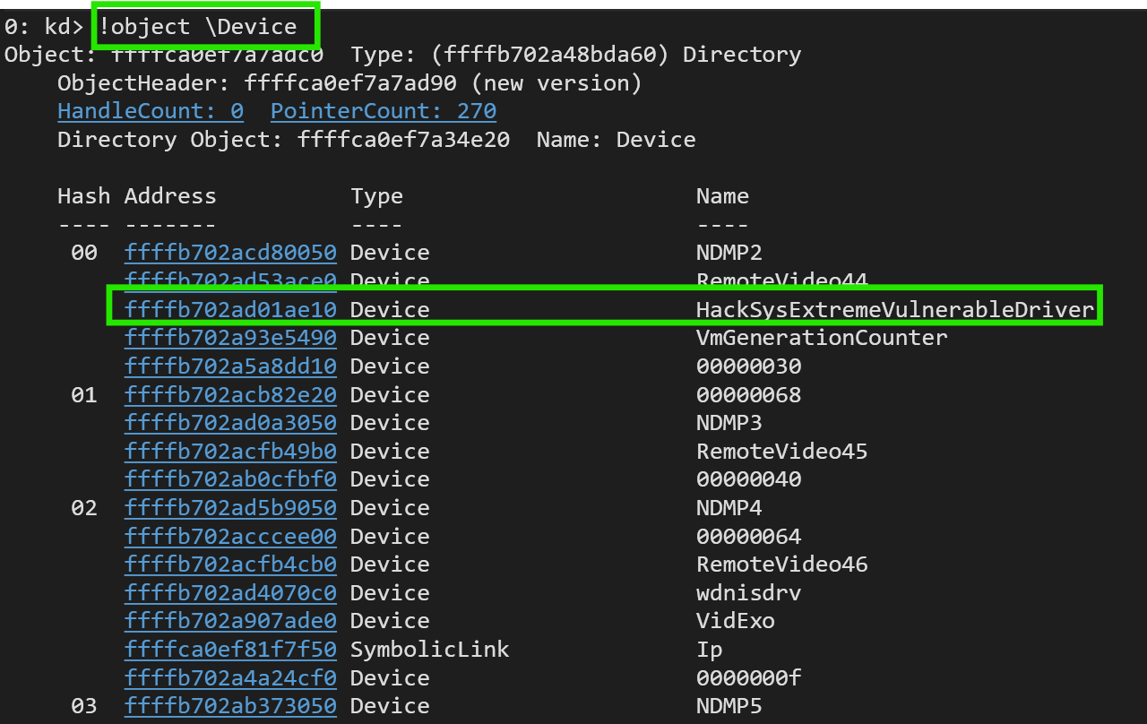The height and width of the screenshot is (724, 1147).
Task: Follow address link for device 00000040
Action: pyautogui.click(x=230, y=479)
